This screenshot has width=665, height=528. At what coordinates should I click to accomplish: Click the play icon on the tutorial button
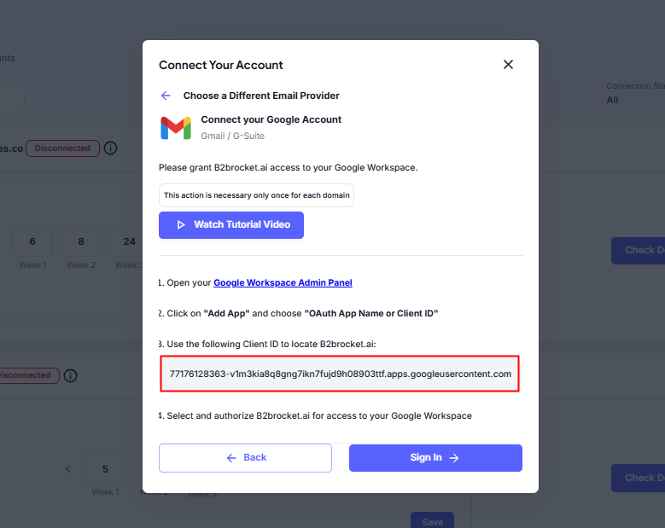(x=180, y=225)
